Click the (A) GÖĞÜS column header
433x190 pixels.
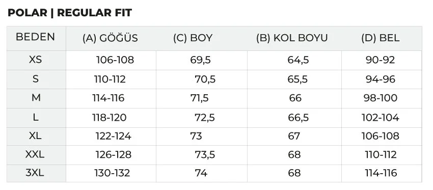pyautogui.click(x=110, y=38)
